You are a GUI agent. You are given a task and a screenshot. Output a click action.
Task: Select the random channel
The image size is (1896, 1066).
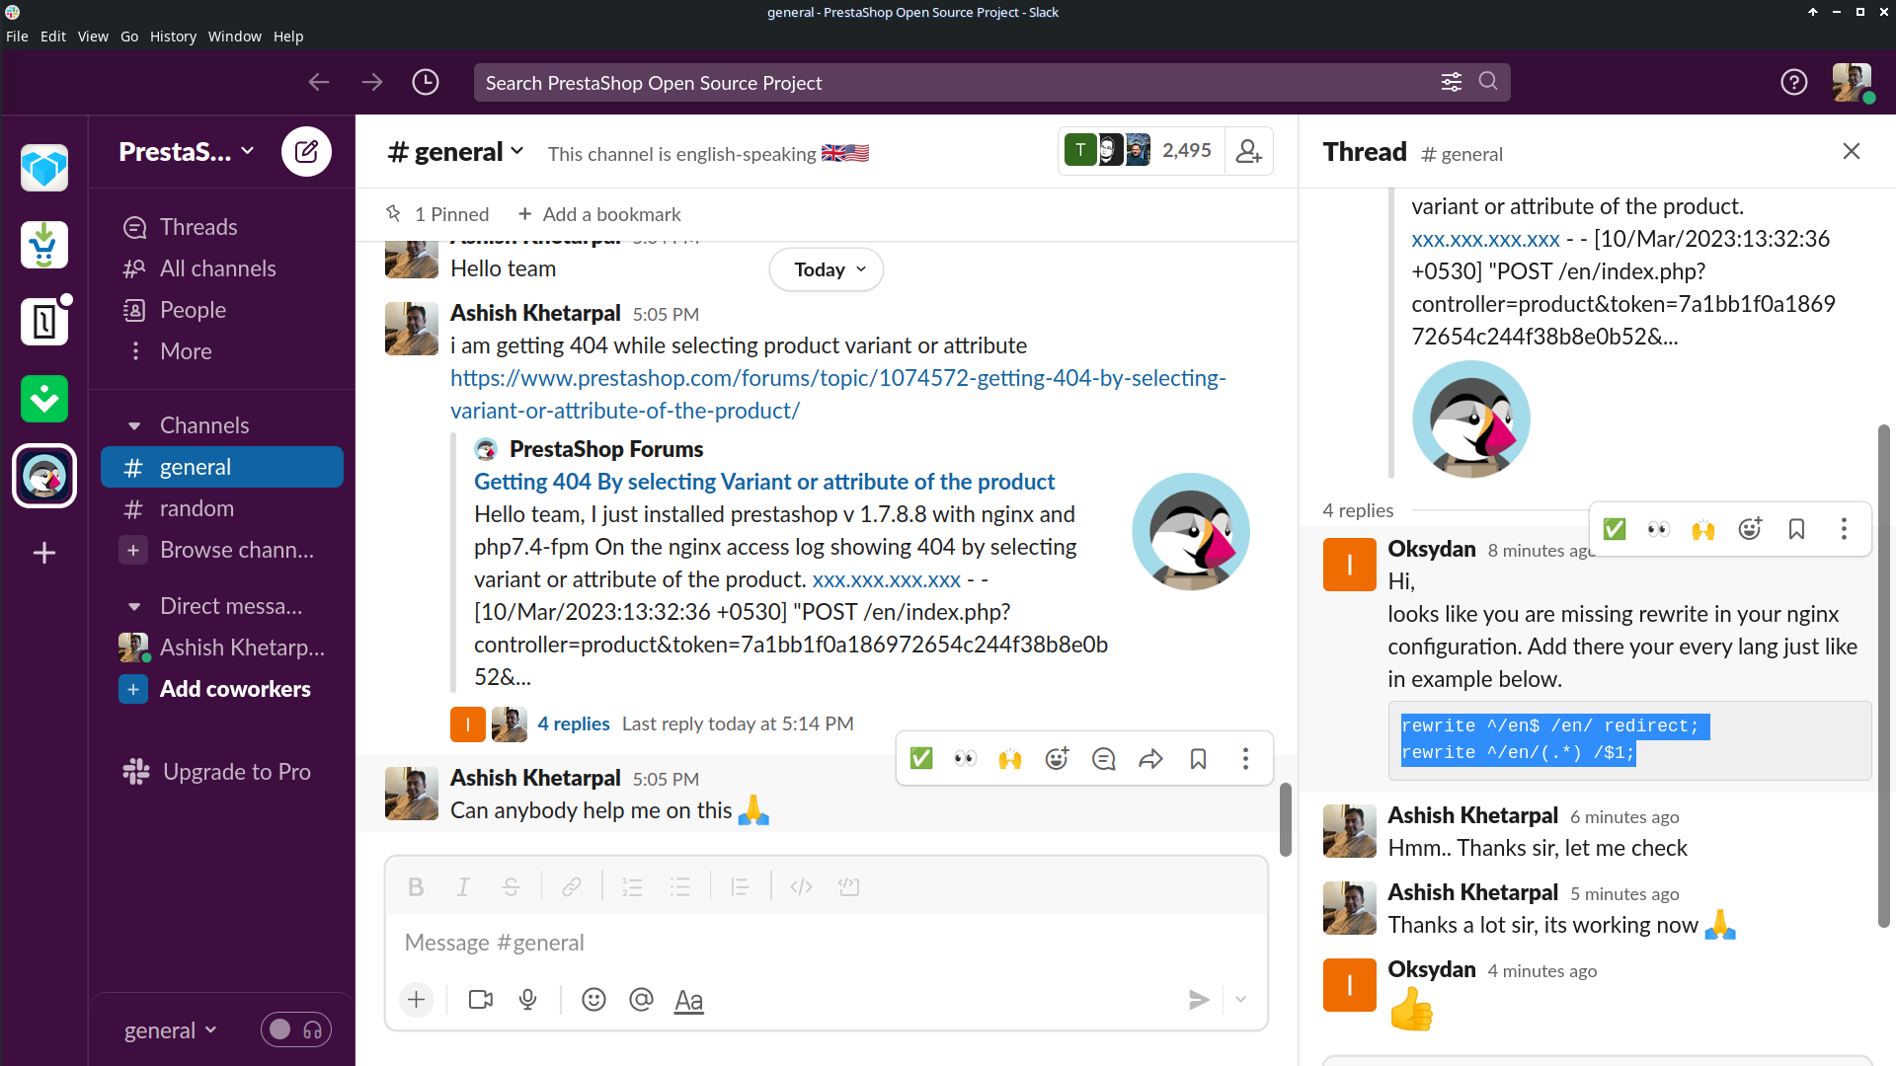[x=197, y=508]
